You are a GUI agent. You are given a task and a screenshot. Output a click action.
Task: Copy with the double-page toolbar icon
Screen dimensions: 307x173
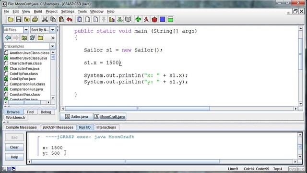[x=53, y=19]
